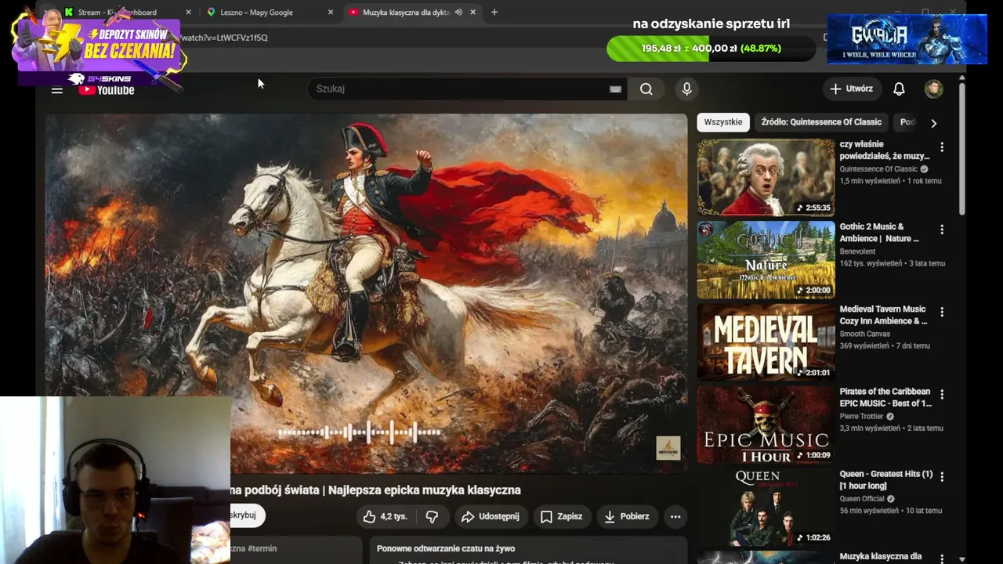Open title 'czy właśnie powiedziałeś, że muzy...'

[x=885, y=150]
